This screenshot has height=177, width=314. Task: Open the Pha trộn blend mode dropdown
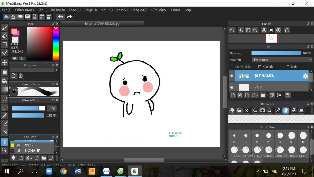tap(282, 60)
